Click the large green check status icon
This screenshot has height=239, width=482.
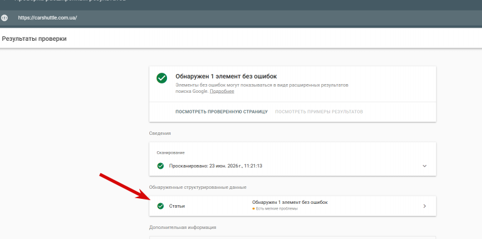(x=162, y=78)
